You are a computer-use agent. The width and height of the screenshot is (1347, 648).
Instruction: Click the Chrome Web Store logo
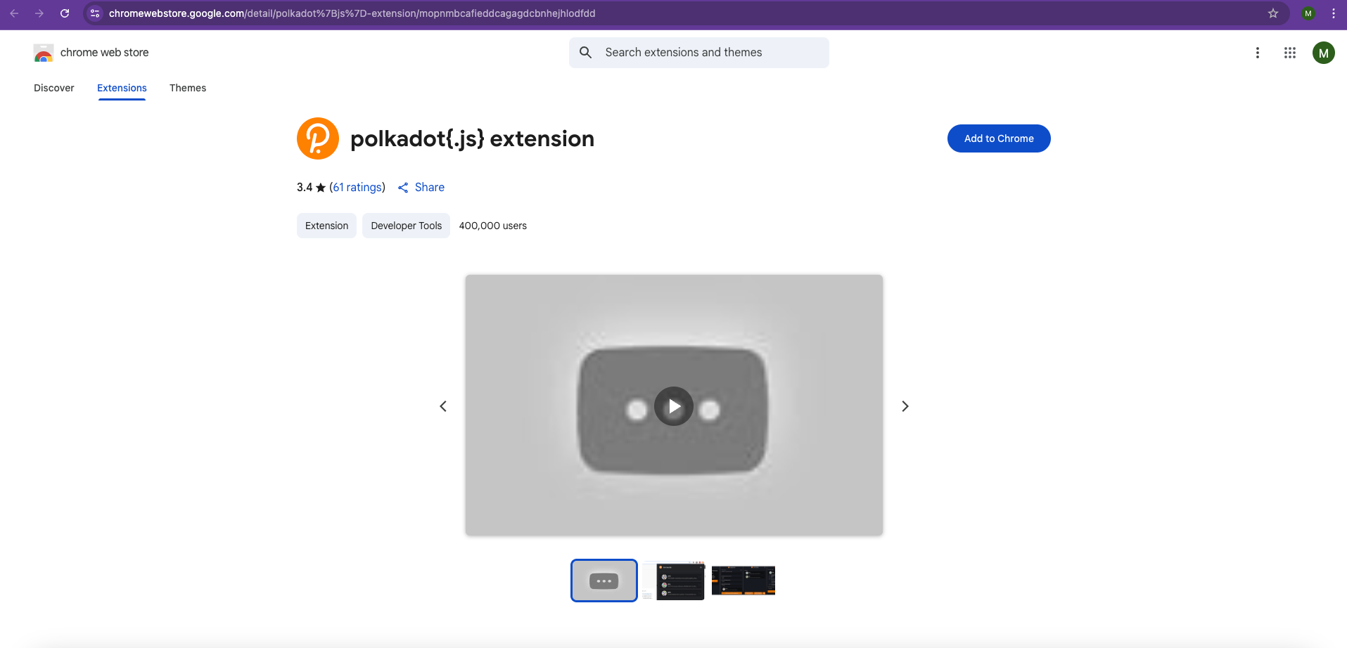pyautogui.click(x=44, y=53)
